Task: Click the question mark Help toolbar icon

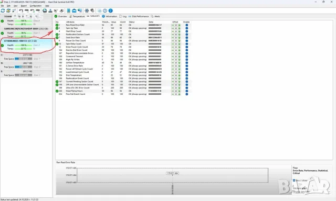Action: [x=105, y=10]
